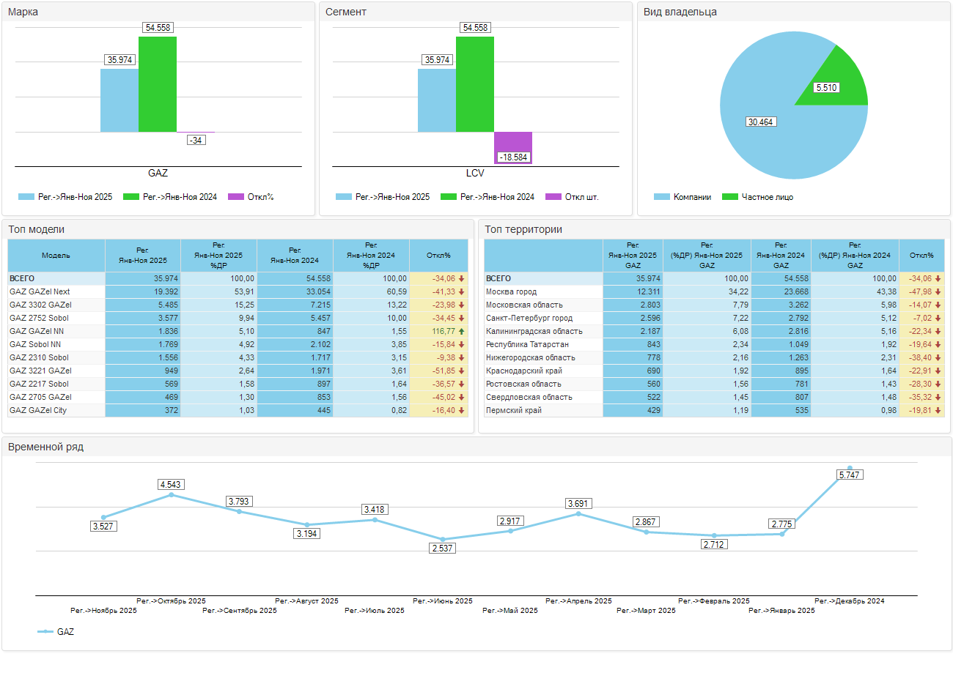
Task: Sort models by Рег. Янв-Ноя 2024 %ДР header
Action: [371, 256]
